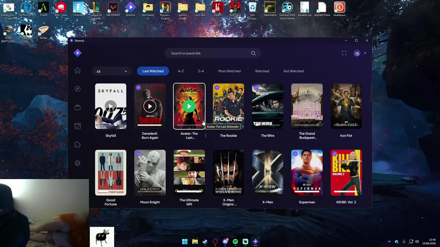
Task: Open the Library icon in sidebar
Action: click(x=78, y=107)
